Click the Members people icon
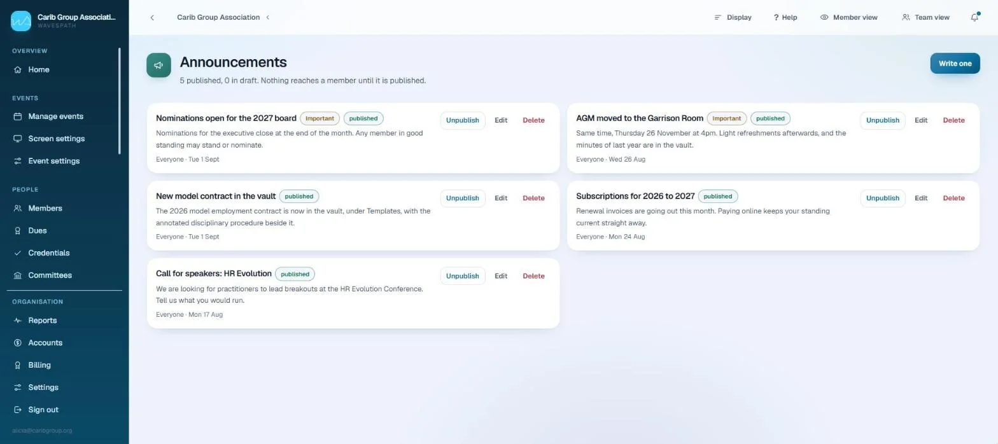 click(x=18, y=208)
